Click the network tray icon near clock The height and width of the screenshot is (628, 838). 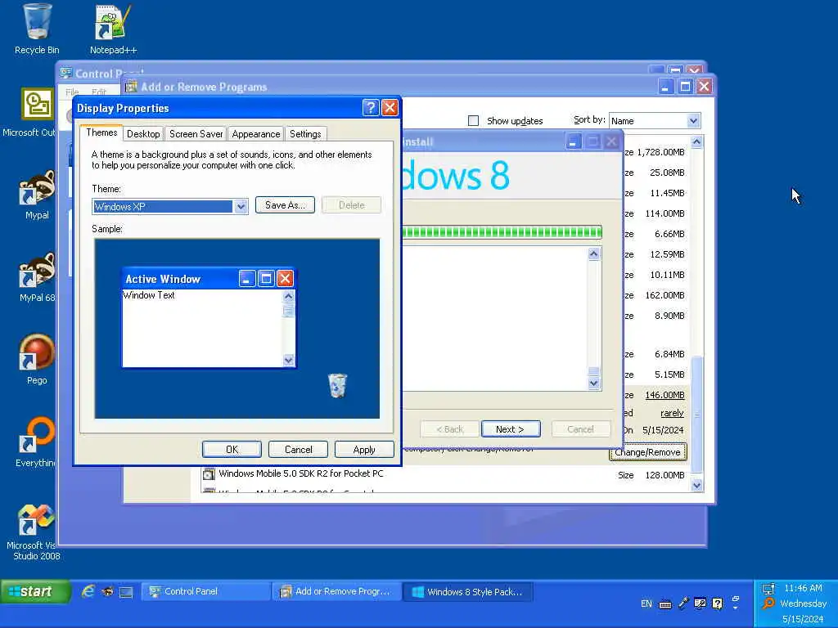coord(768,589)
